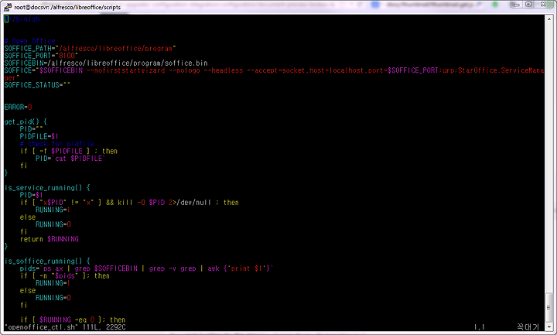557x335 pixels.
Task: Click the SOFFICEBIN= assignment line
Action: click(106, 63)
